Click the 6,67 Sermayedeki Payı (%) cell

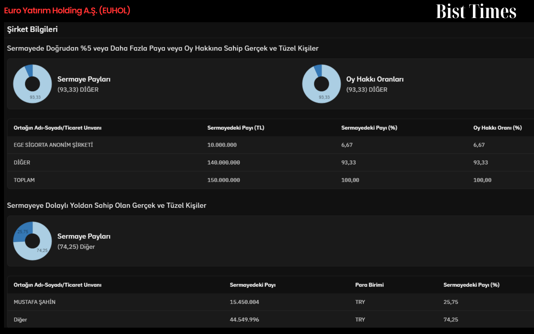point(347,145)
